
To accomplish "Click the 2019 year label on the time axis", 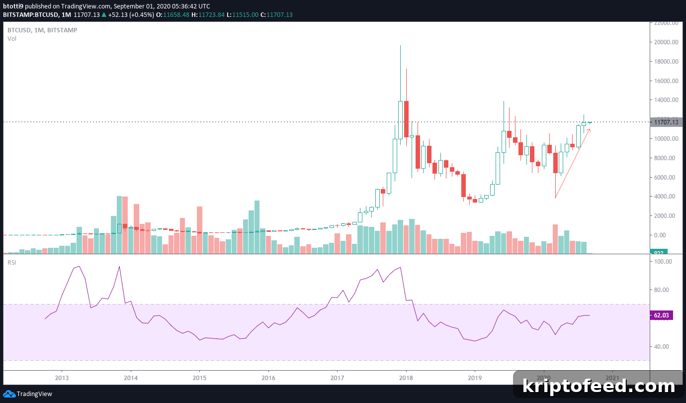I will pyautogui.click(x=475, y=377).
